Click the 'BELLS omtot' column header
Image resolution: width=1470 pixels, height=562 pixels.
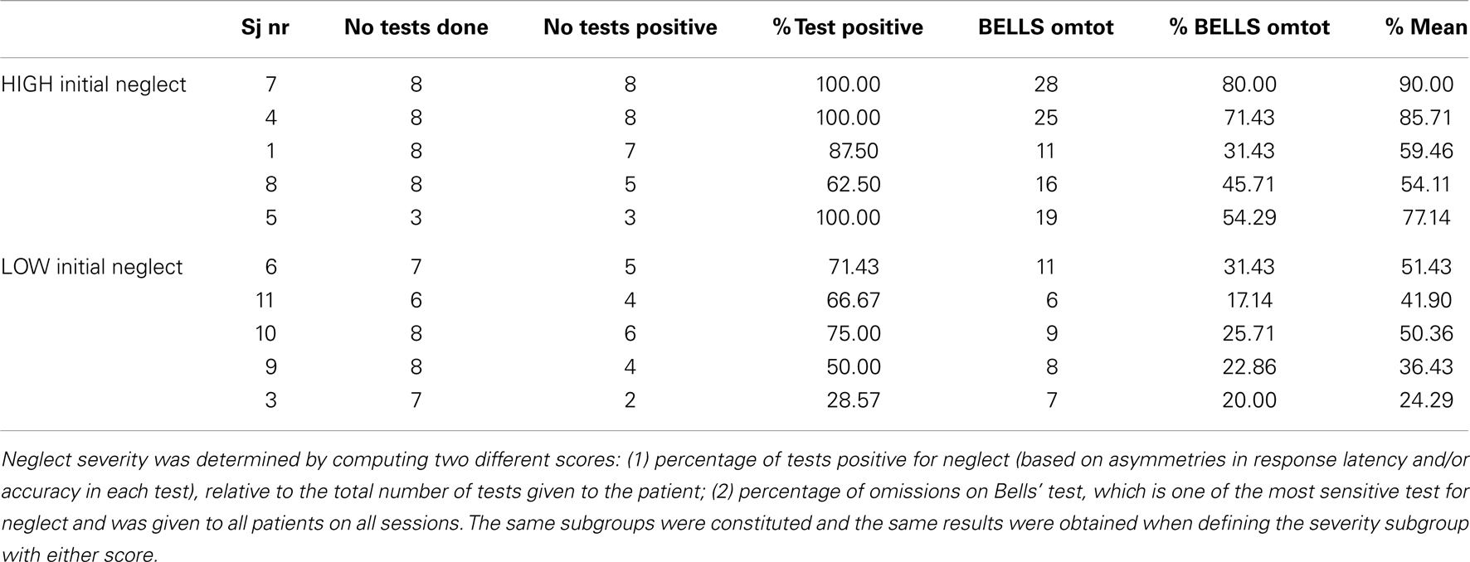pos(1046,28)
